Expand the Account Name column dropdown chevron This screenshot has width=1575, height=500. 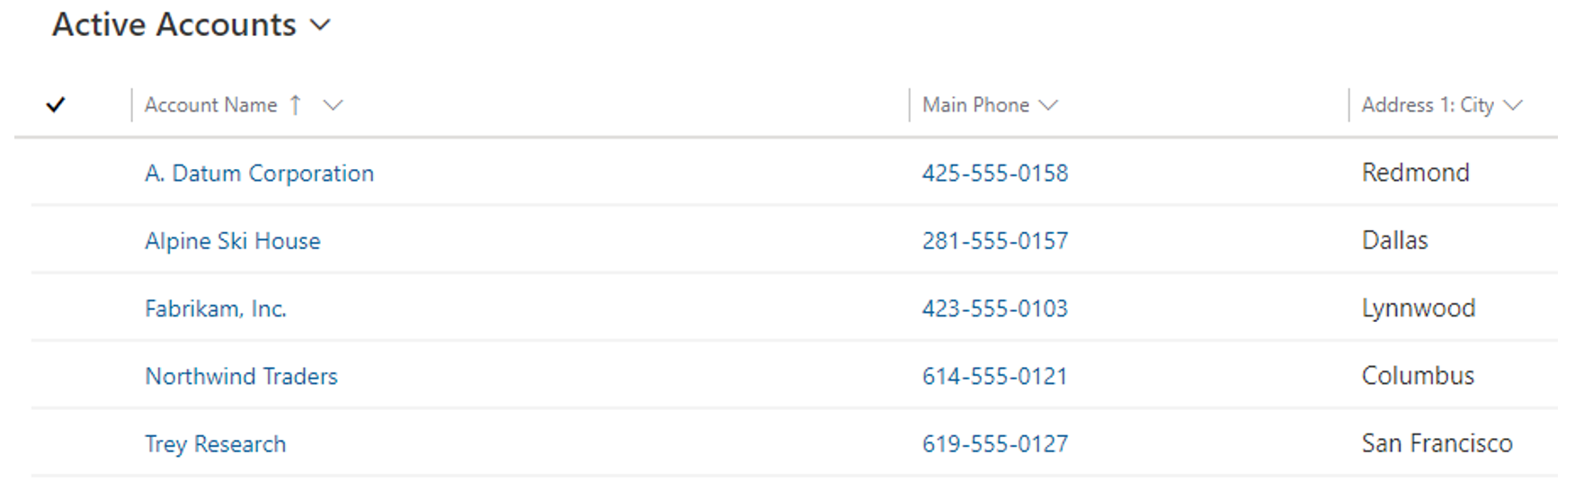point(333,105)
